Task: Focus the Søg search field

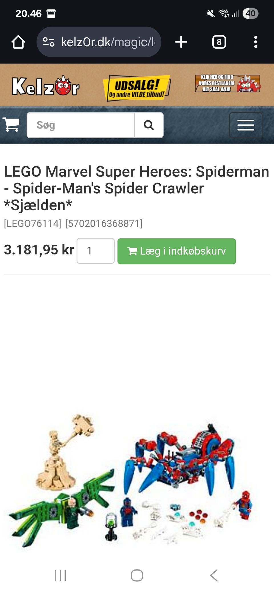Action: (x=81, y=125)
